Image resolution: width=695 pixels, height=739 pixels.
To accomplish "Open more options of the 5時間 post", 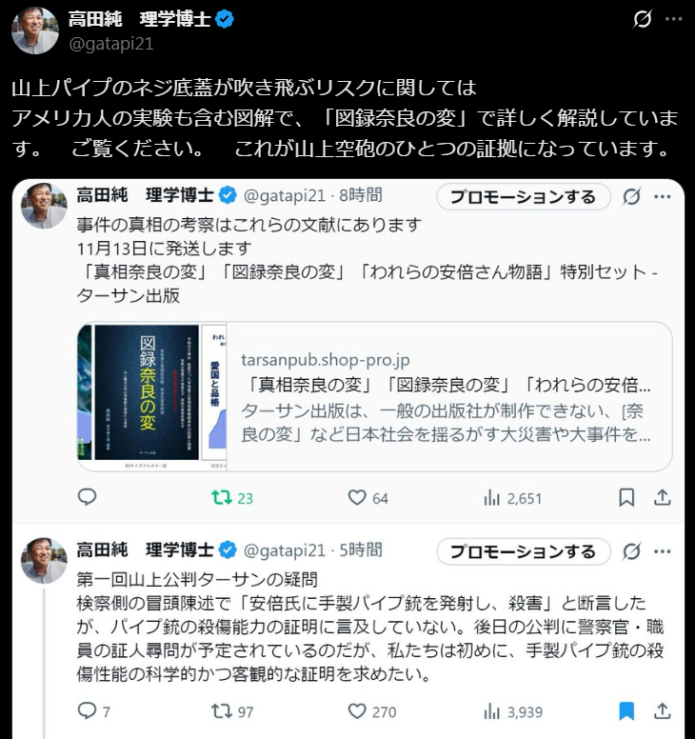I will pos(663,551).
